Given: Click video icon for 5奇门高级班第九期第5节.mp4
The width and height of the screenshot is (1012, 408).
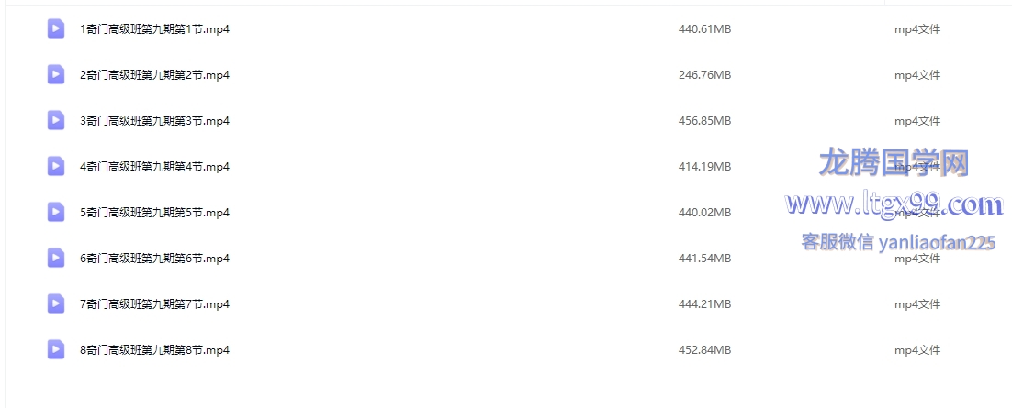Looking at the screenshot, I should pyautogui.click(x=56, y=212).
